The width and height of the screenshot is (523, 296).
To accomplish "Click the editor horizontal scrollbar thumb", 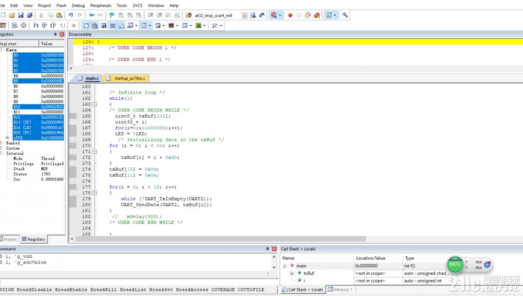I will (220, 239).
